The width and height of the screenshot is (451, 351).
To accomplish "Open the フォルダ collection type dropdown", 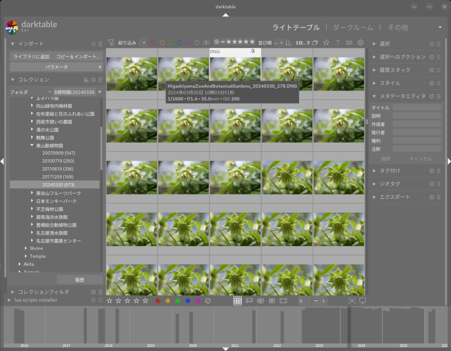I will [31, 92].
